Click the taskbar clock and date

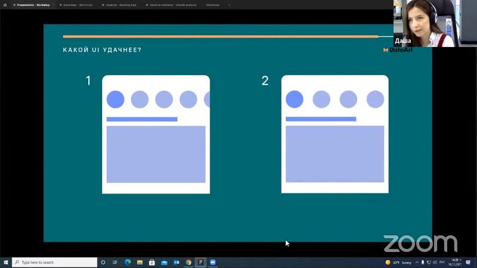click(x=456, y=262)
